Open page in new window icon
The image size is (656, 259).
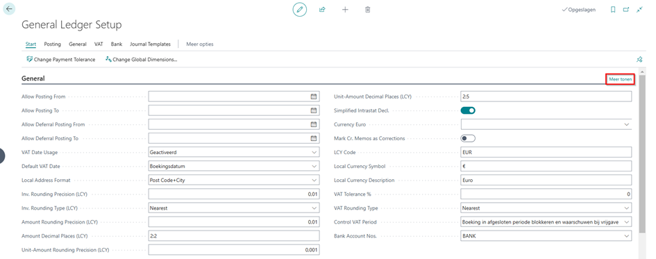coord(626,9)
